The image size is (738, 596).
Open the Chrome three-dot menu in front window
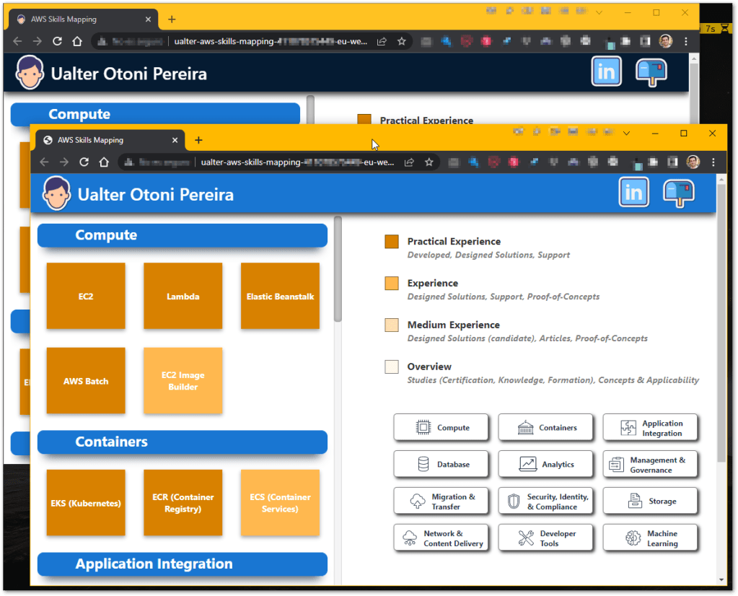713,162
